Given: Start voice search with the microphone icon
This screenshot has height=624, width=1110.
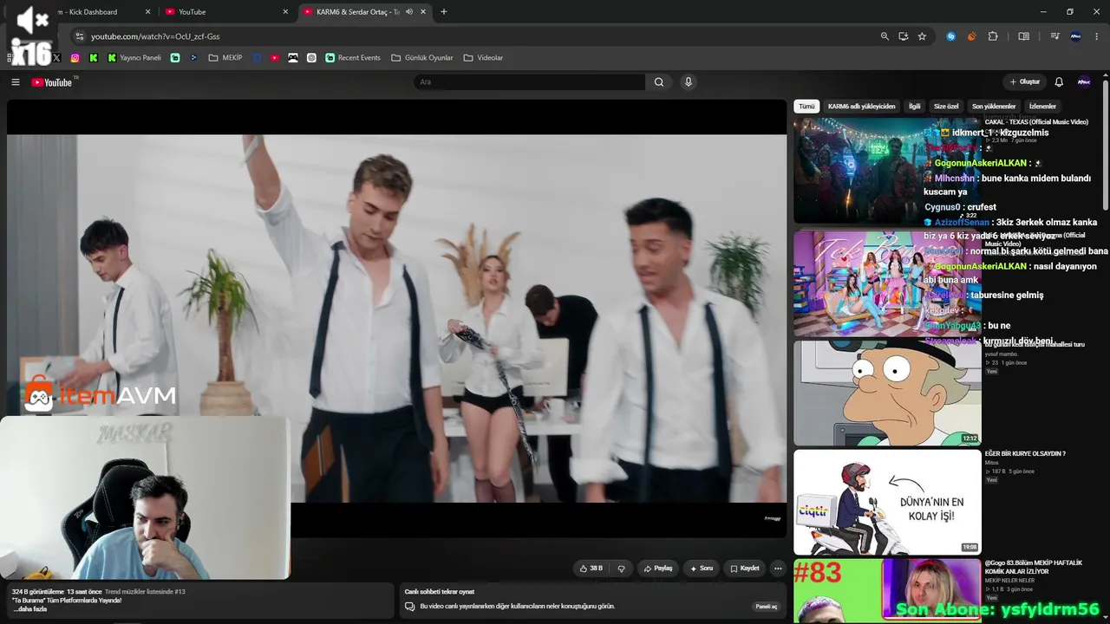Looking at the screenshot, I should pyautogui.click(x=689, y=82).
